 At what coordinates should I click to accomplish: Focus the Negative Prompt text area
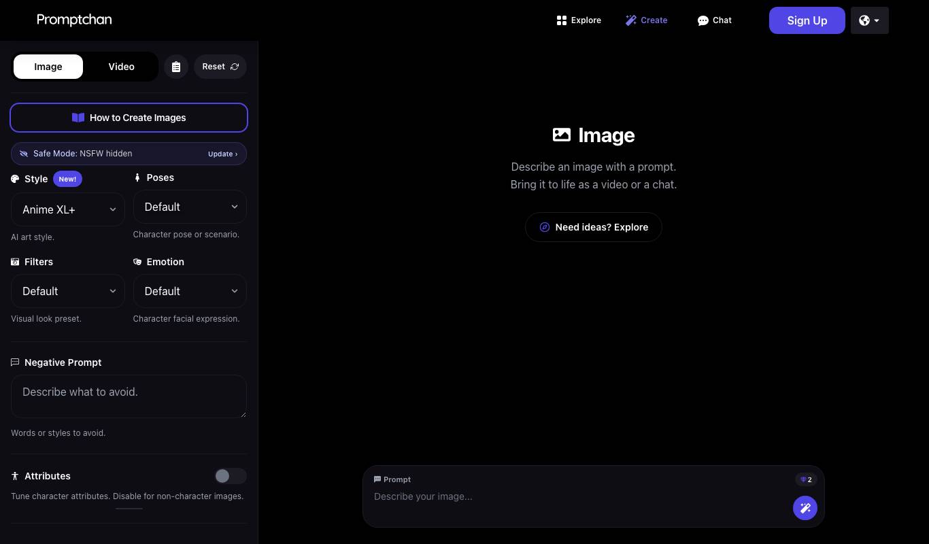click(x=129, y=396)
